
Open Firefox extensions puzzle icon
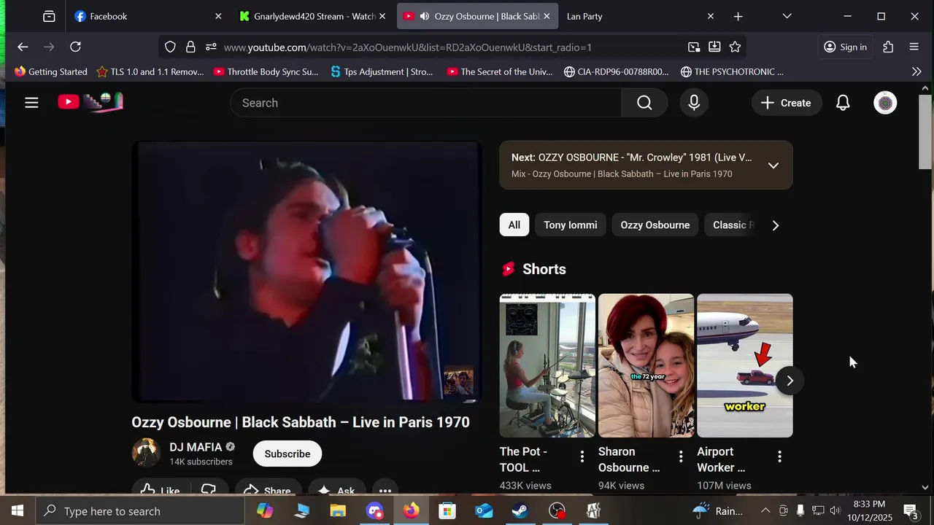(888, 47)
